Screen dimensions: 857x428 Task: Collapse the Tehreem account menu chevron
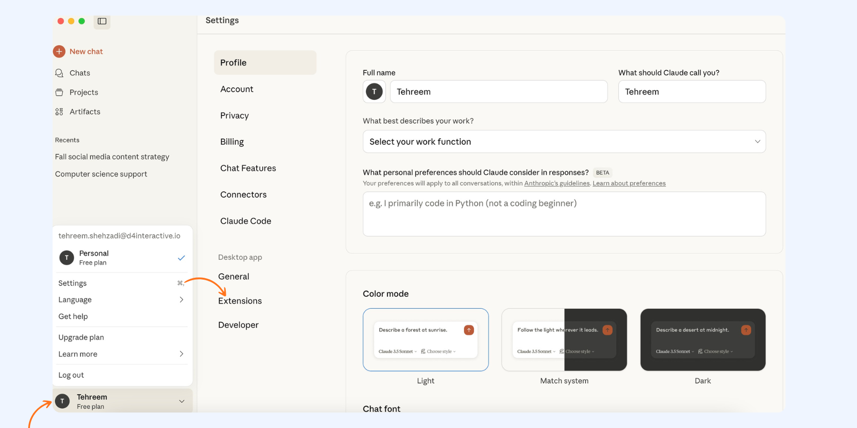[x=181, y=401]
